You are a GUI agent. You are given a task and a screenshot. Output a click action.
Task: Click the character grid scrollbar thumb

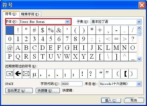click(x=139, y=33)
